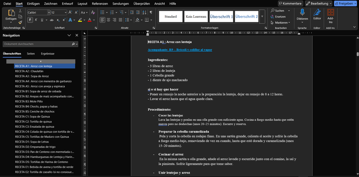Increase font size with grow font icon
This screenshot has width=359, height=177.
tap(70, 12)
